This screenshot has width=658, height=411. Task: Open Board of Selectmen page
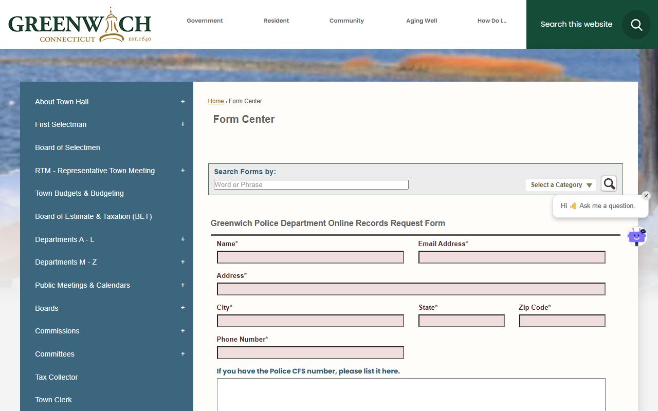pyautogui.click(x=67, y=147)
